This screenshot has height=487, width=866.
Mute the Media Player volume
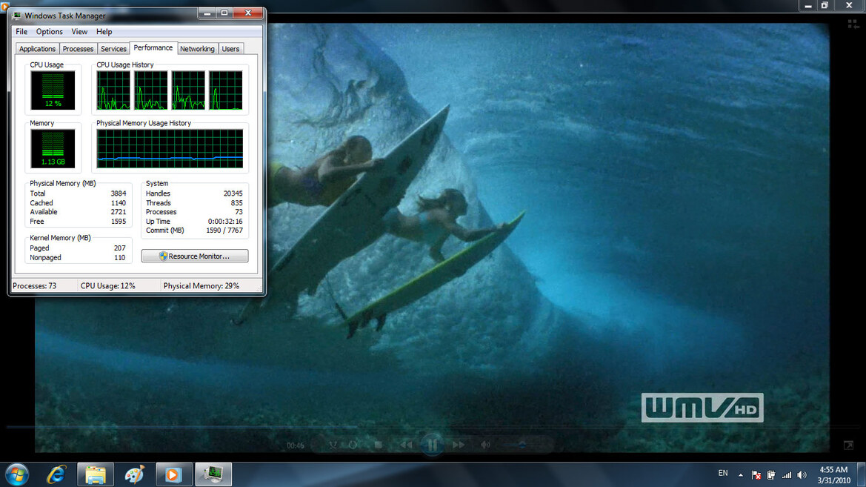[485, 445]
